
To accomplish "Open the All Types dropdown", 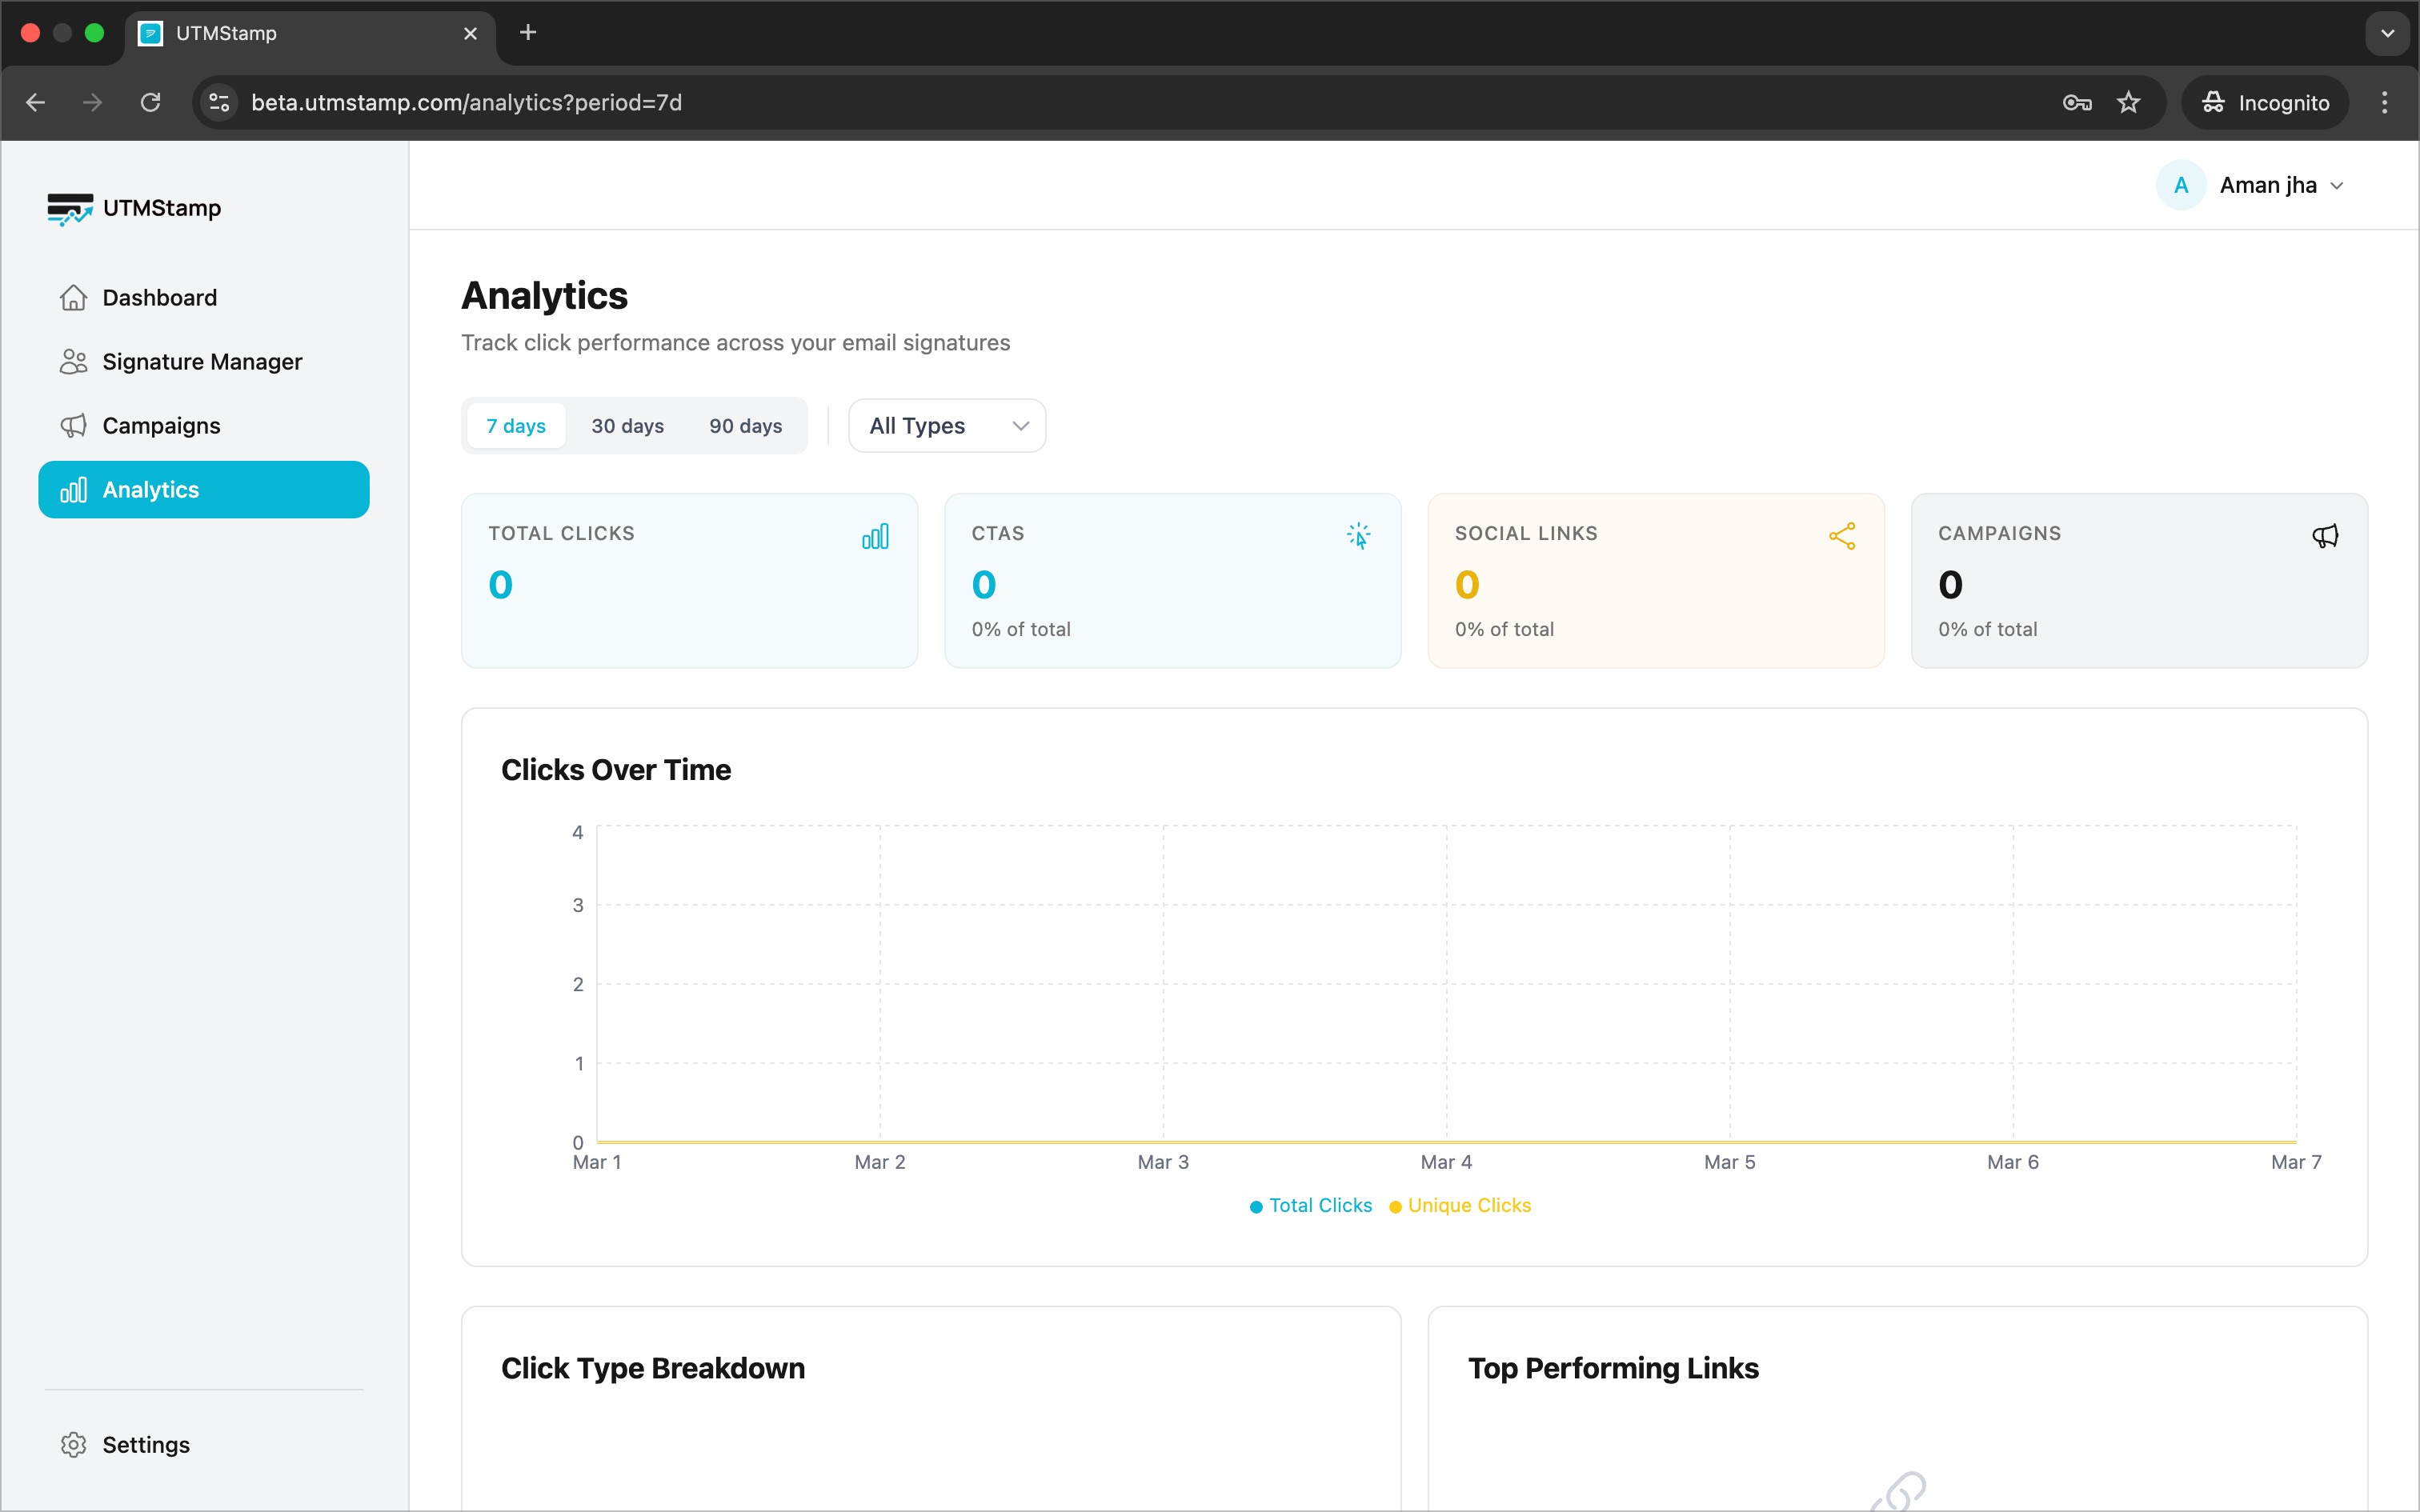I will point(946,425).
